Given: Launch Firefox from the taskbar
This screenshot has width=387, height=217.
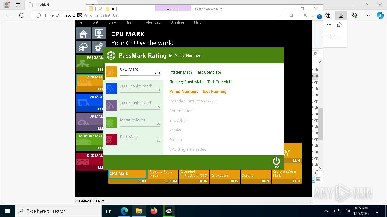Looking at the screenshot, I should (x=154, y=211).
